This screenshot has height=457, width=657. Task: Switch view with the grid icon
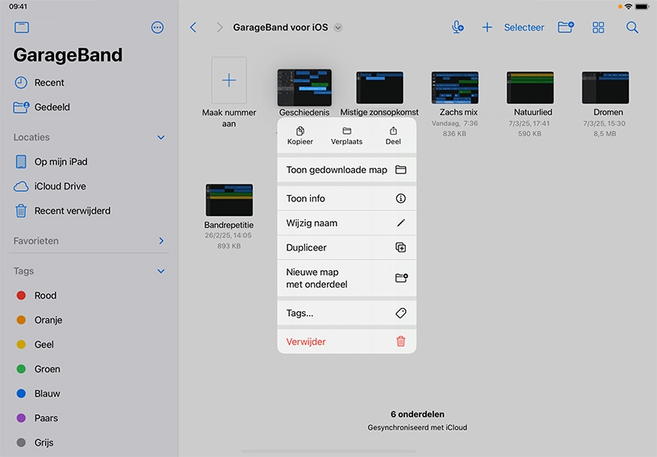[x=598, y=27]
